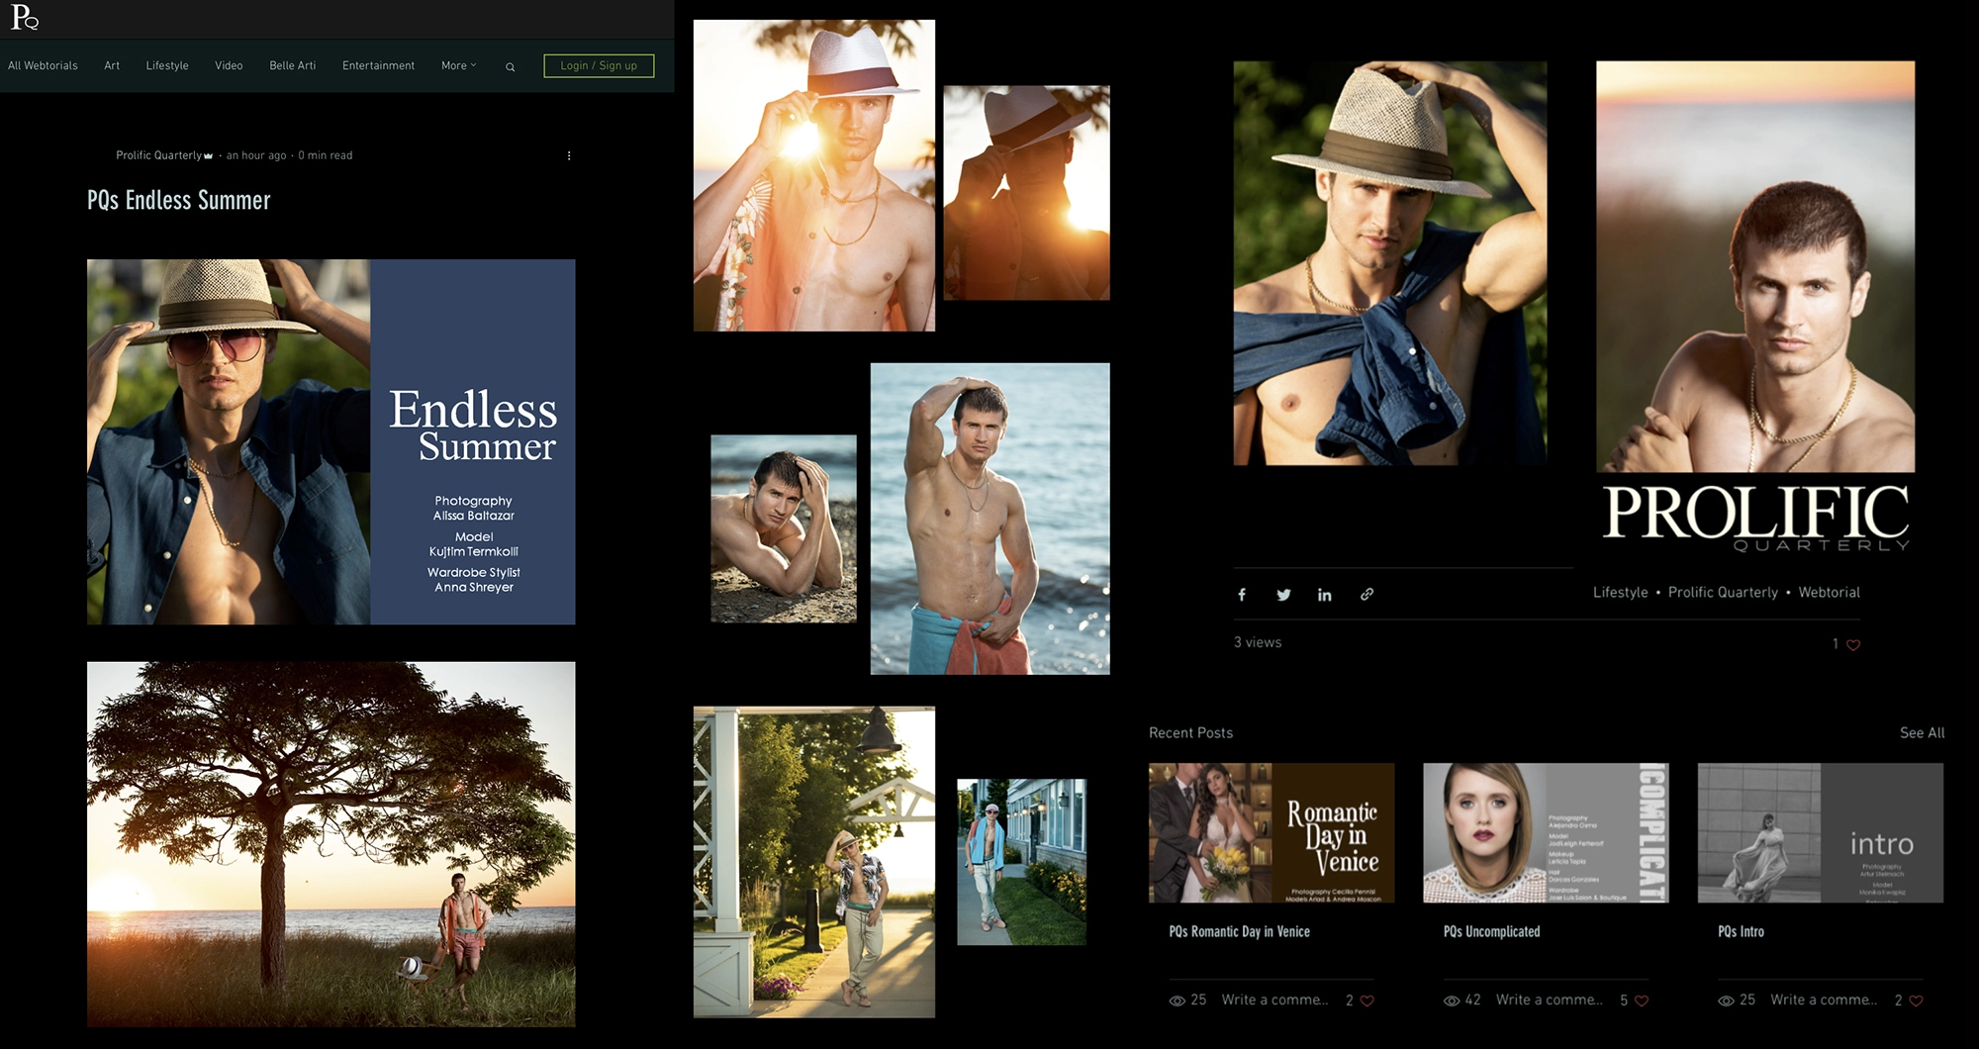Click the Recent Posts heading
Viewport: 1979px width, 1049px height.
coord(1190,733)
